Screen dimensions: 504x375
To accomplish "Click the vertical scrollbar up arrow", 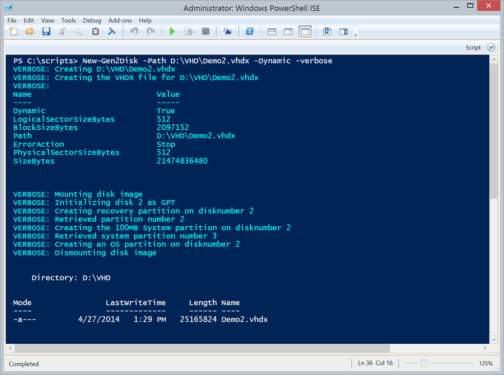I will 494,60.
